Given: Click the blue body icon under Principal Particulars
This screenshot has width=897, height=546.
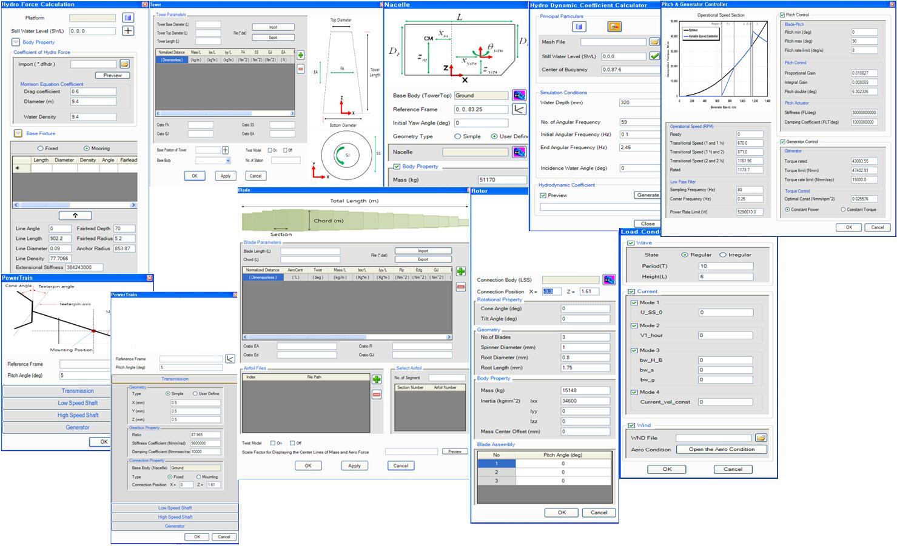Looking at the screenshot, I should click(579, 27).
